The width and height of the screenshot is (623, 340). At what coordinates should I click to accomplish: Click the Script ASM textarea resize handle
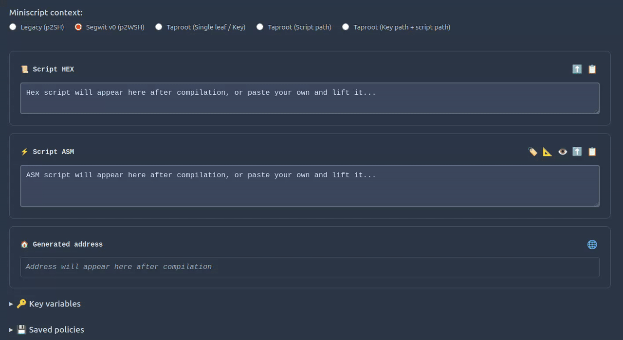tap(597, 204)
